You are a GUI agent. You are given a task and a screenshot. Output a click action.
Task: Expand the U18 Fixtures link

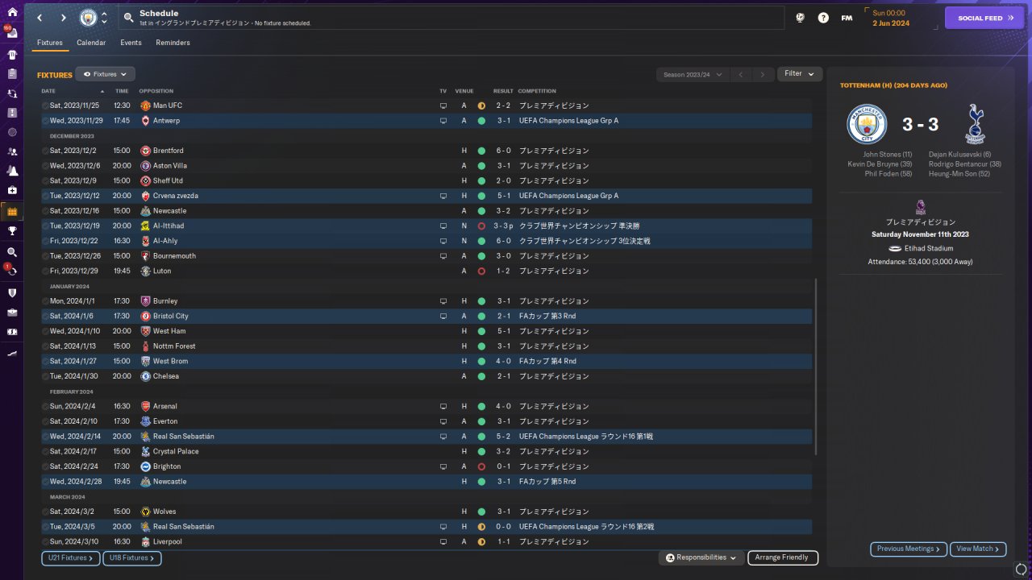(x=132, y=557)
